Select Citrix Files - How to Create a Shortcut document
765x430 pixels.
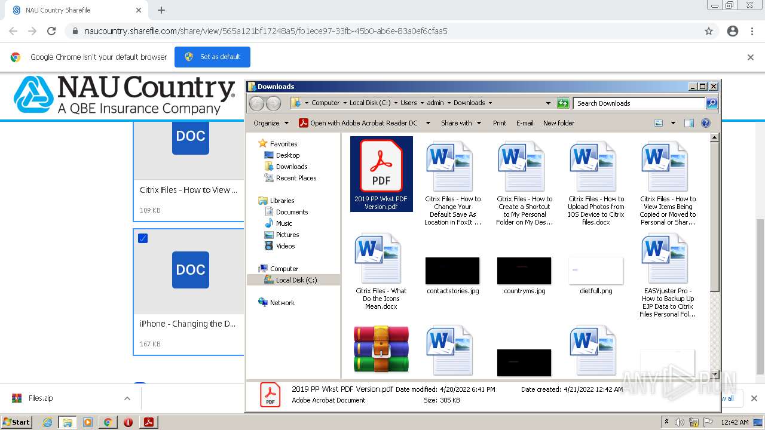[524, 184]
